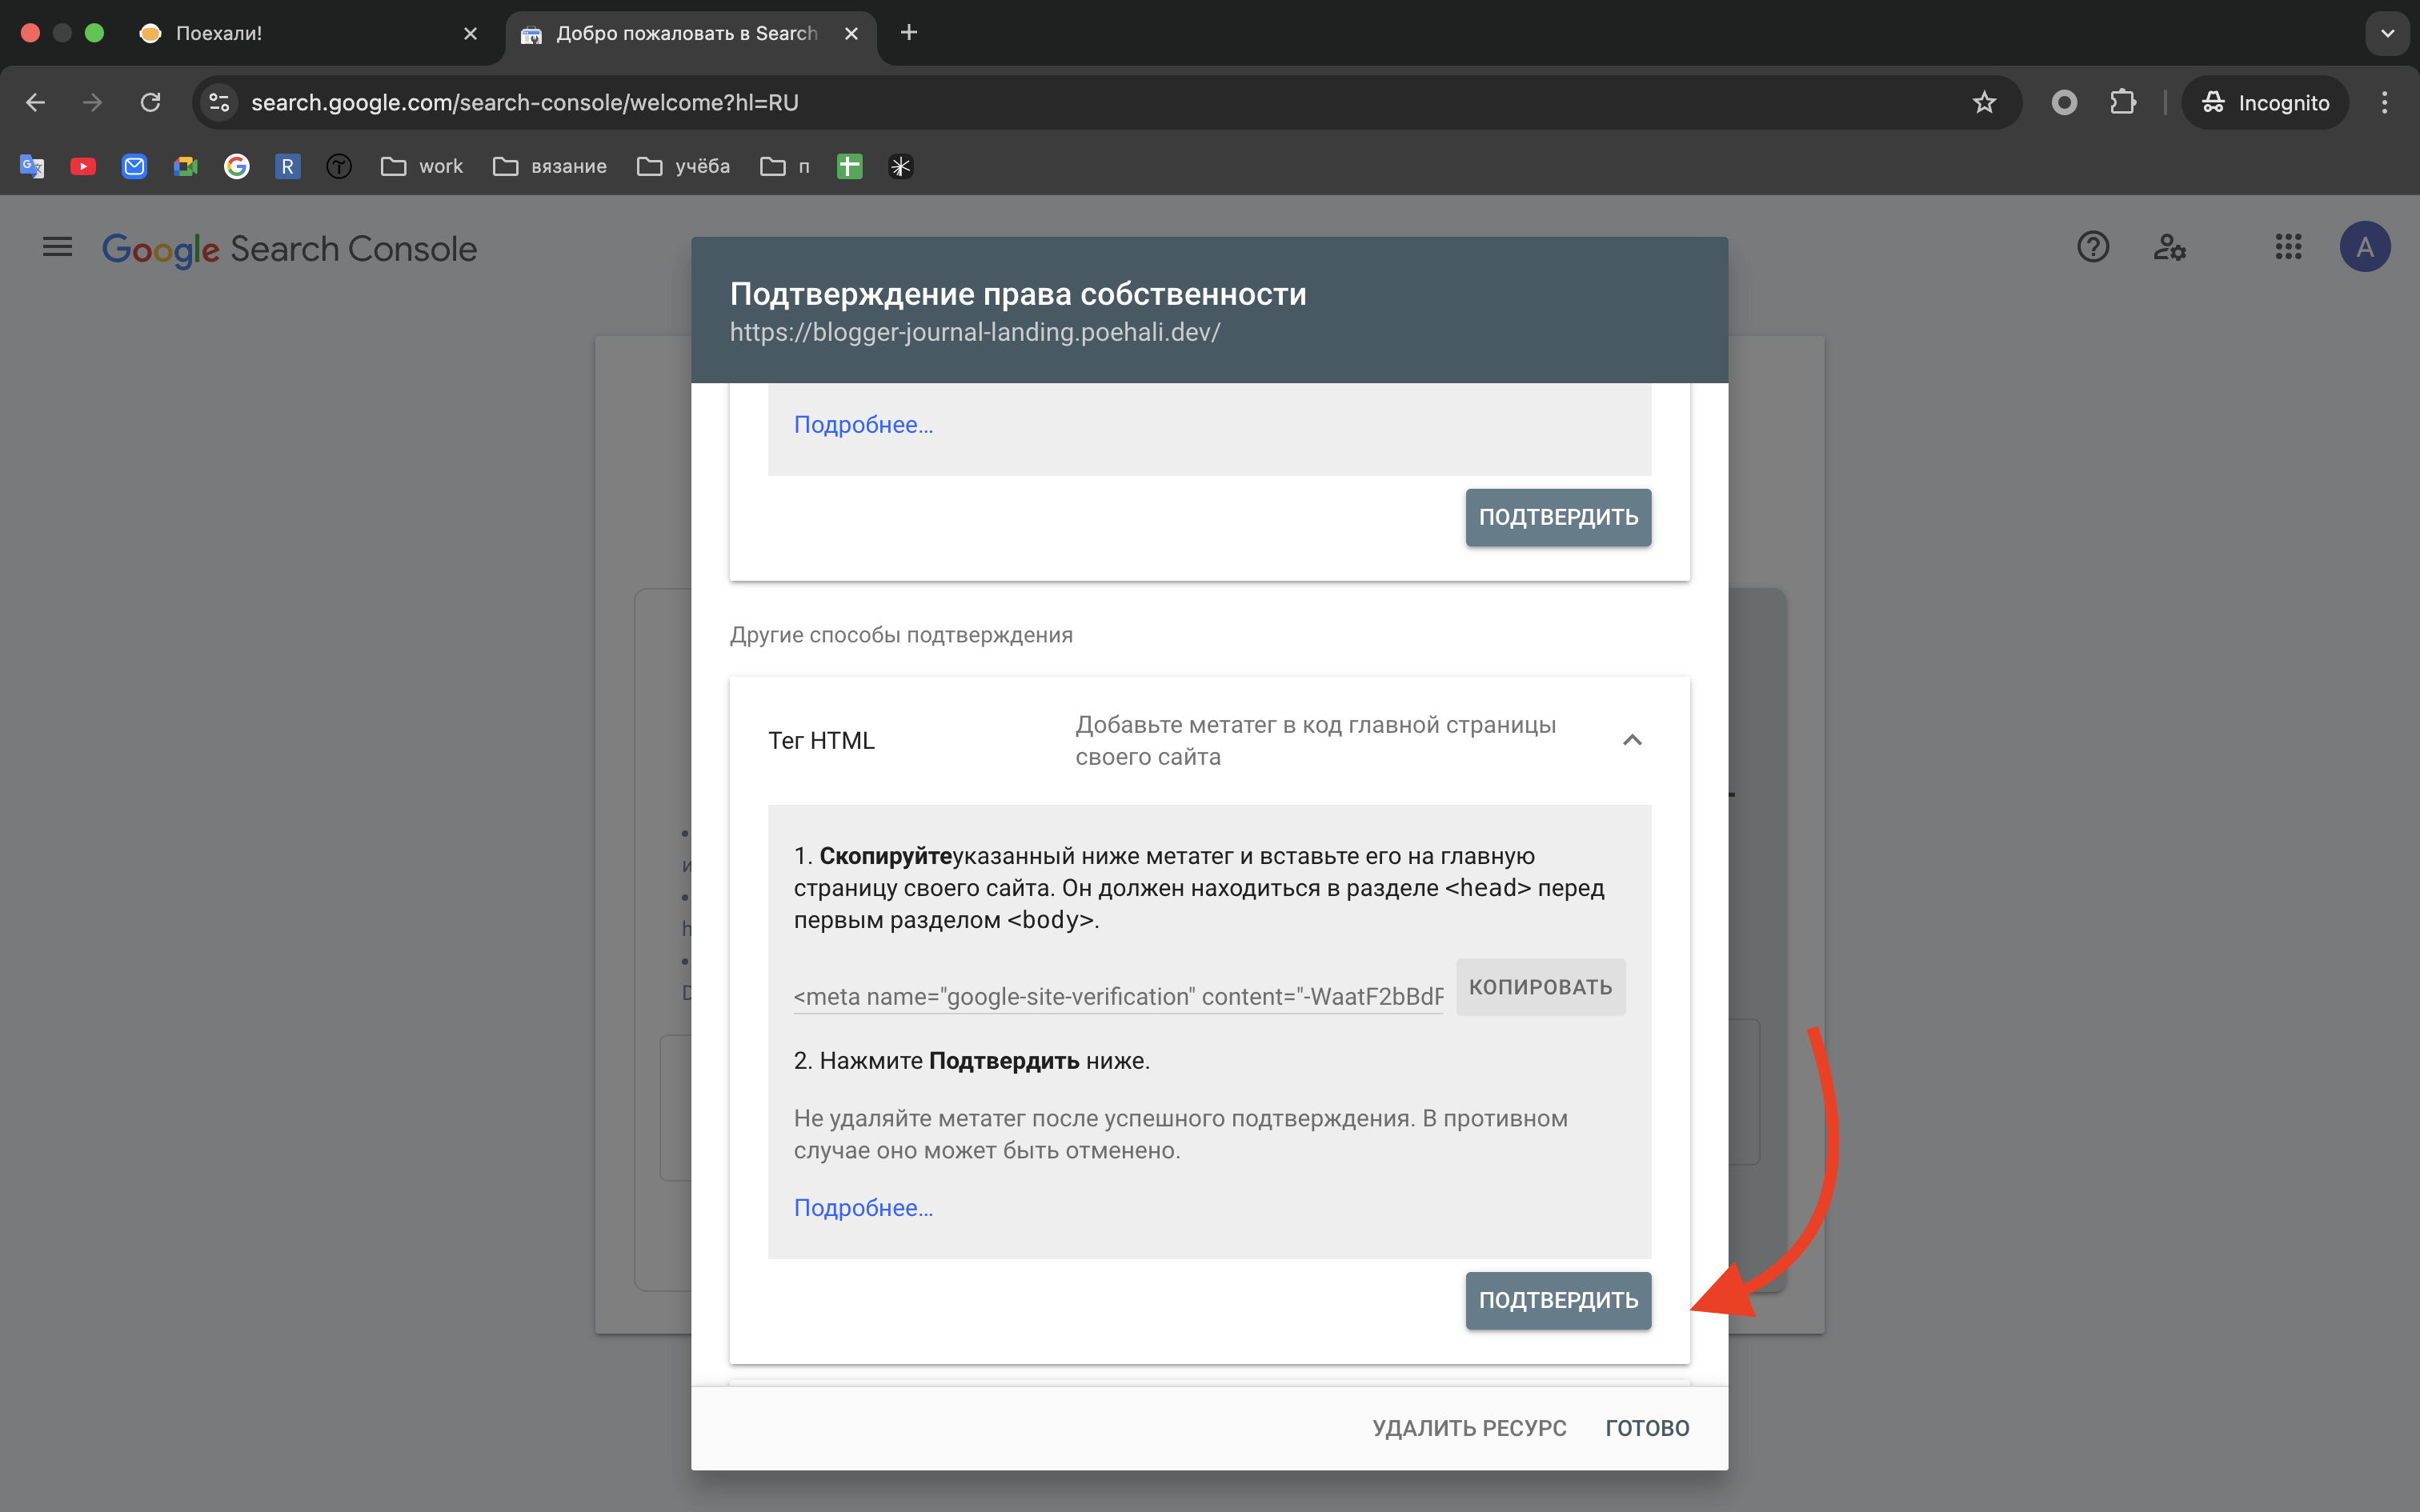The image size is (2420, 1512).
Task: Open the Подробнее link in instructions
Action: click(862, 1207)
